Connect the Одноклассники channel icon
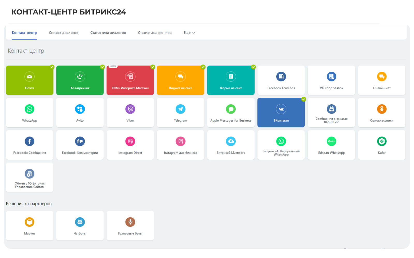The image size is (414, 258). [382, 109]
